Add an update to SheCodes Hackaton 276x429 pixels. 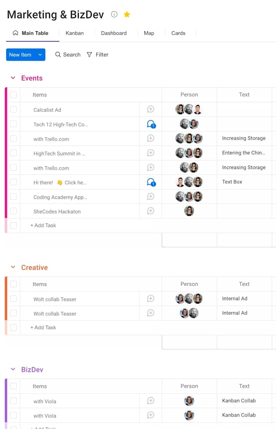tap(151, 211)
